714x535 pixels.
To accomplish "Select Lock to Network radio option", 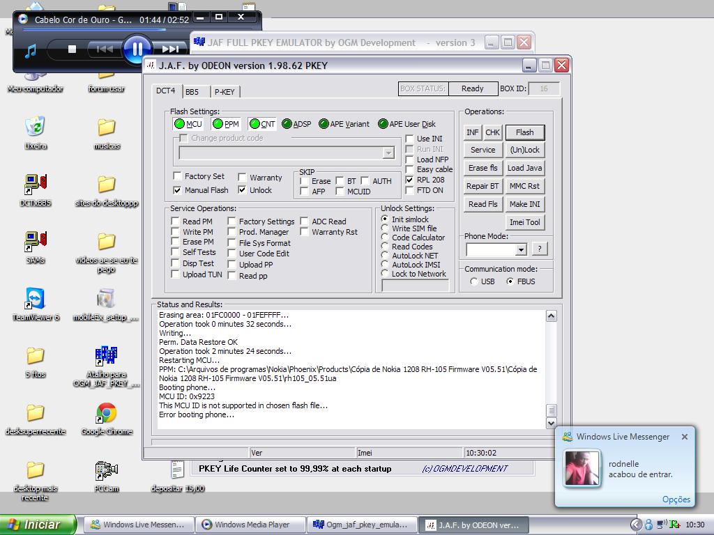I will coord(385,274).
